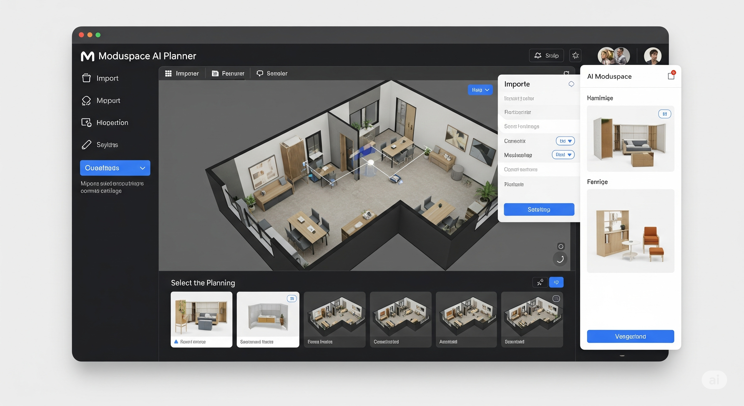
Task: Switch to the Impoter tab
Action: tap(182, 73)
